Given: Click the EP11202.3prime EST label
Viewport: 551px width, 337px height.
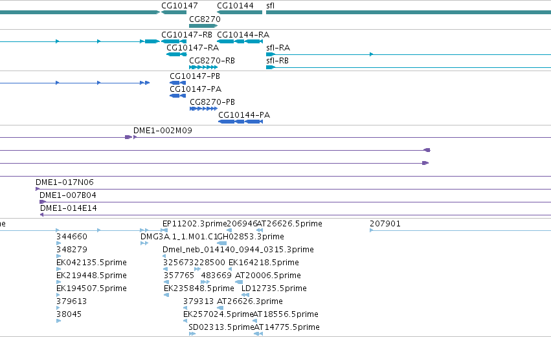Looking at the screenshot, I should [195, 224].
